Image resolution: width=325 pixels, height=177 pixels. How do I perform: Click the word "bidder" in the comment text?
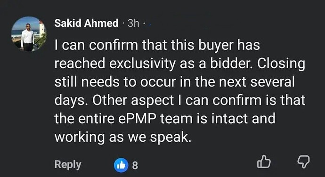pos(232,63)
